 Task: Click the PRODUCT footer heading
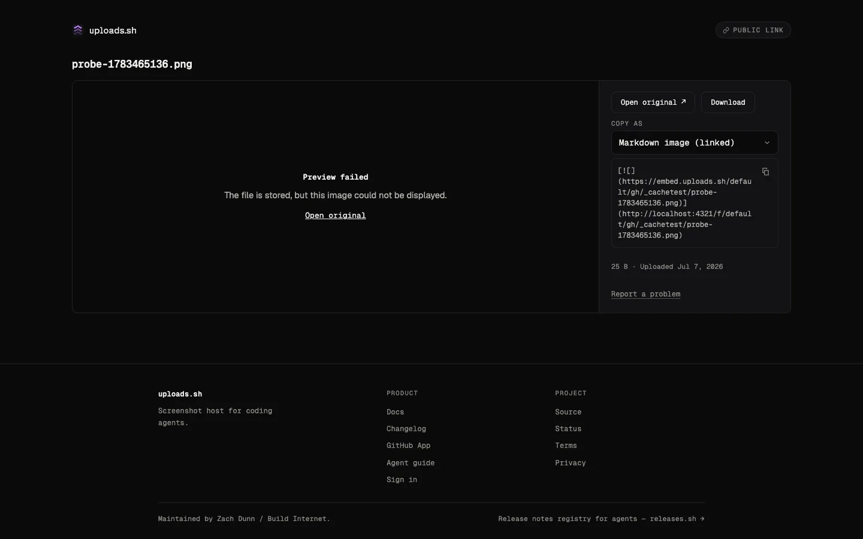(402, 393)
